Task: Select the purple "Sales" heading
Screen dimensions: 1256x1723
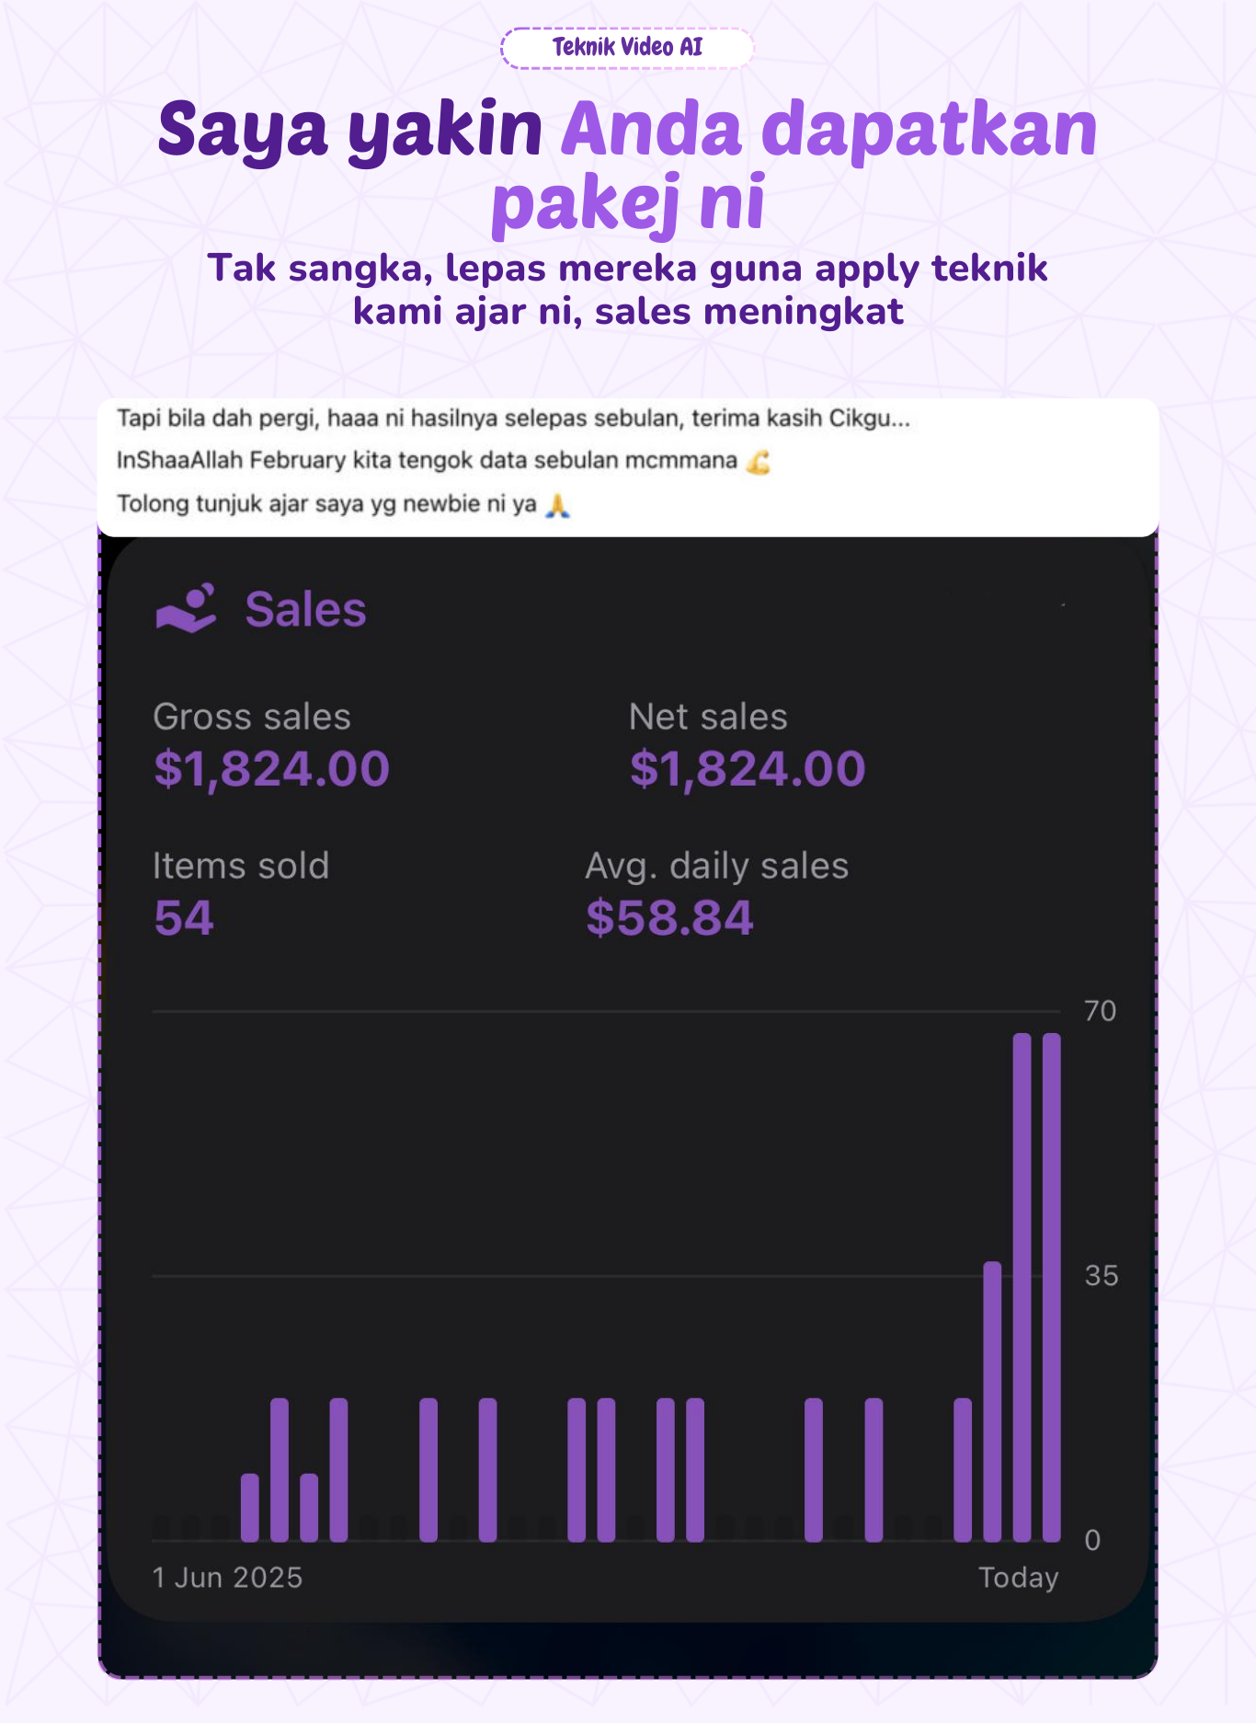Action: pos(305,610)
